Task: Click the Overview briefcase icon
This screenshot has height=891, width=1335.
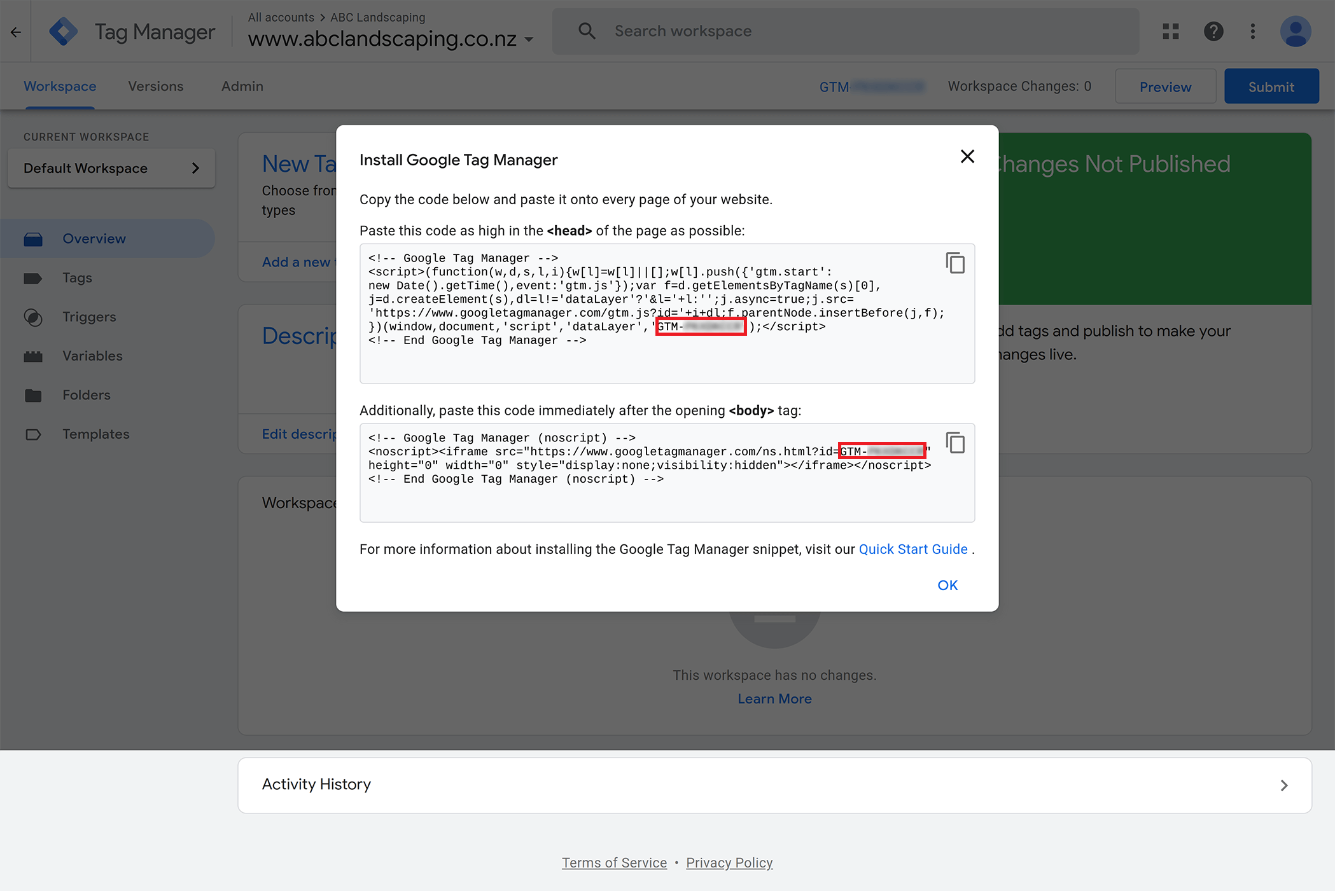Action: pyautogui.click(x=33, y=239)
